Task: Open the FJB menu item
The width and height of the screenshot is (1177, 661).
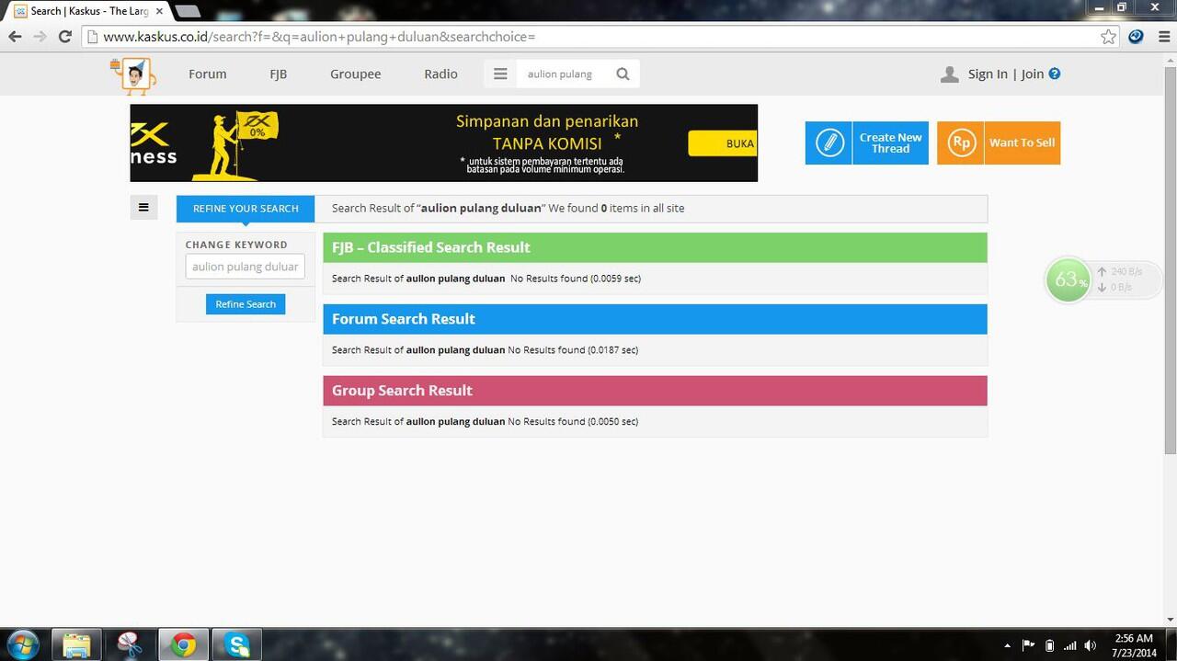Action: click(x=278, y=74)
